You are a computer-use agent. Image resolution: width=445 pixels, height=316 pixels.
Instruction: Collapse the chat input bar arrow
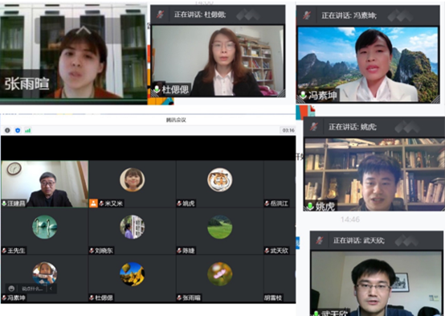click(x=51, y=289)
